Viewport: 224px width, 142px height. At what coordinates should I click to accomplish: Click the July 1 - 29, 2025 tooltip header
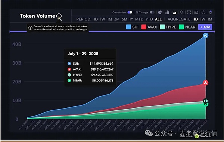[83, 54]
